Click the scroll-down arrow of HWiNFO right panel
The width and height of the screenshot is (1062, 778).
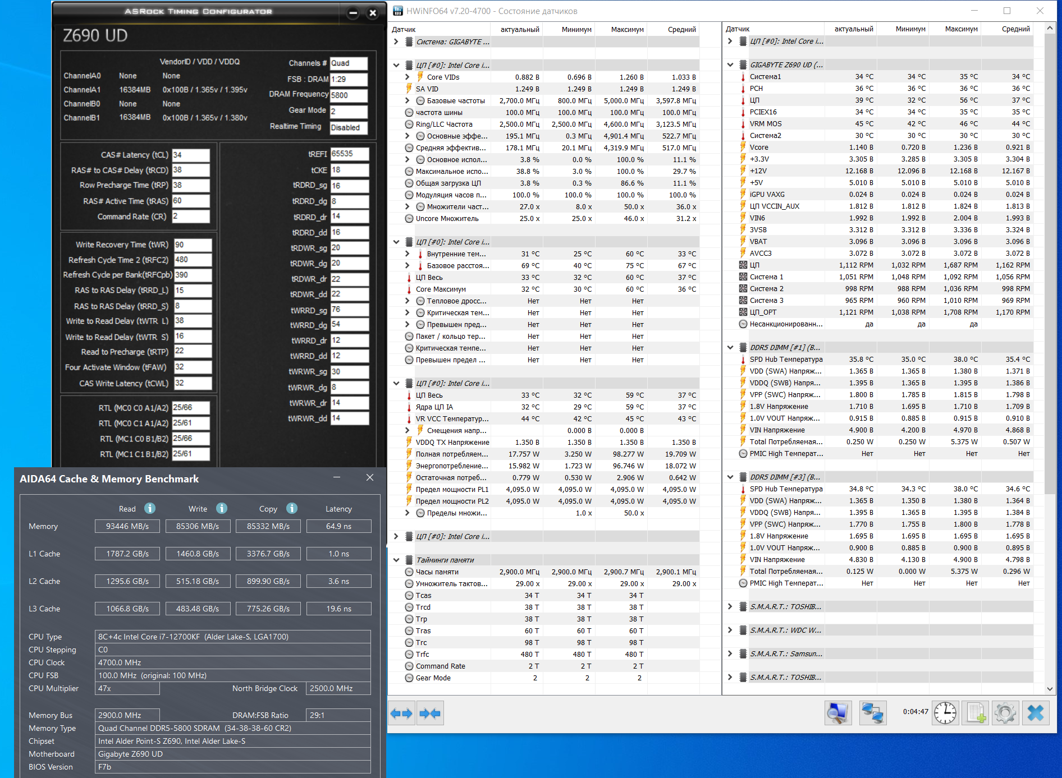click(x=1050, y=689)
